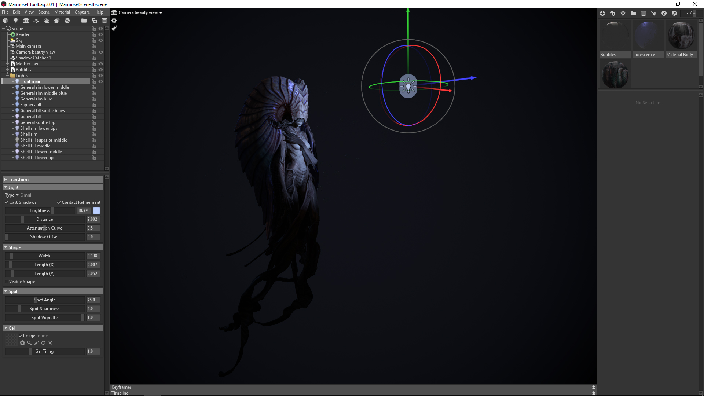The width and height of the screenshot is (704, 396).
Task: Expand the Transform section
Action: pos(18,180)
